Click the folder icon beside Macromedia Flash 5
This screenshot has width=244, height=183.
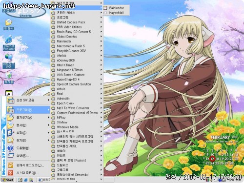click(x=53, y=46)
